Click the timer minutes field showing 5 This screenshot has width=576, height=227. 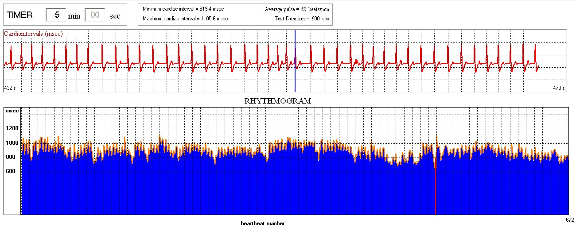(x=56, y=15)
